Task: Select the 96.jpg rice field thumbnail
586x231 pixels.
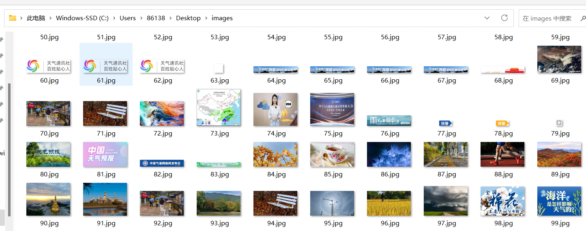Action: (389, 203)
